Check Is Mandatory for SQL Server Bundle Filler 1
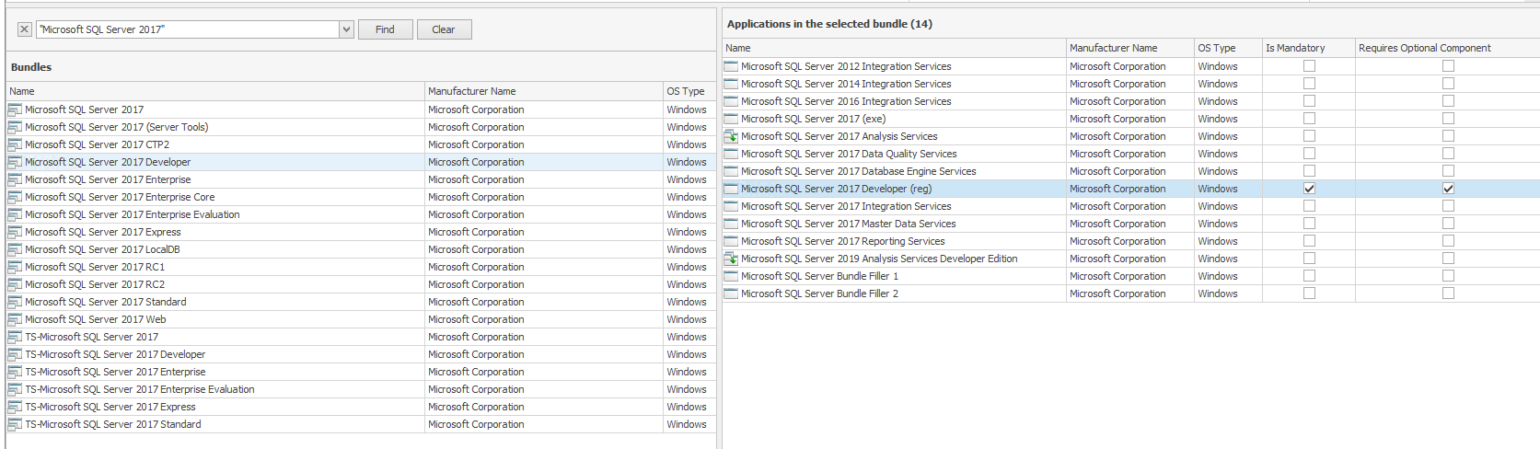 [1309, 276]
